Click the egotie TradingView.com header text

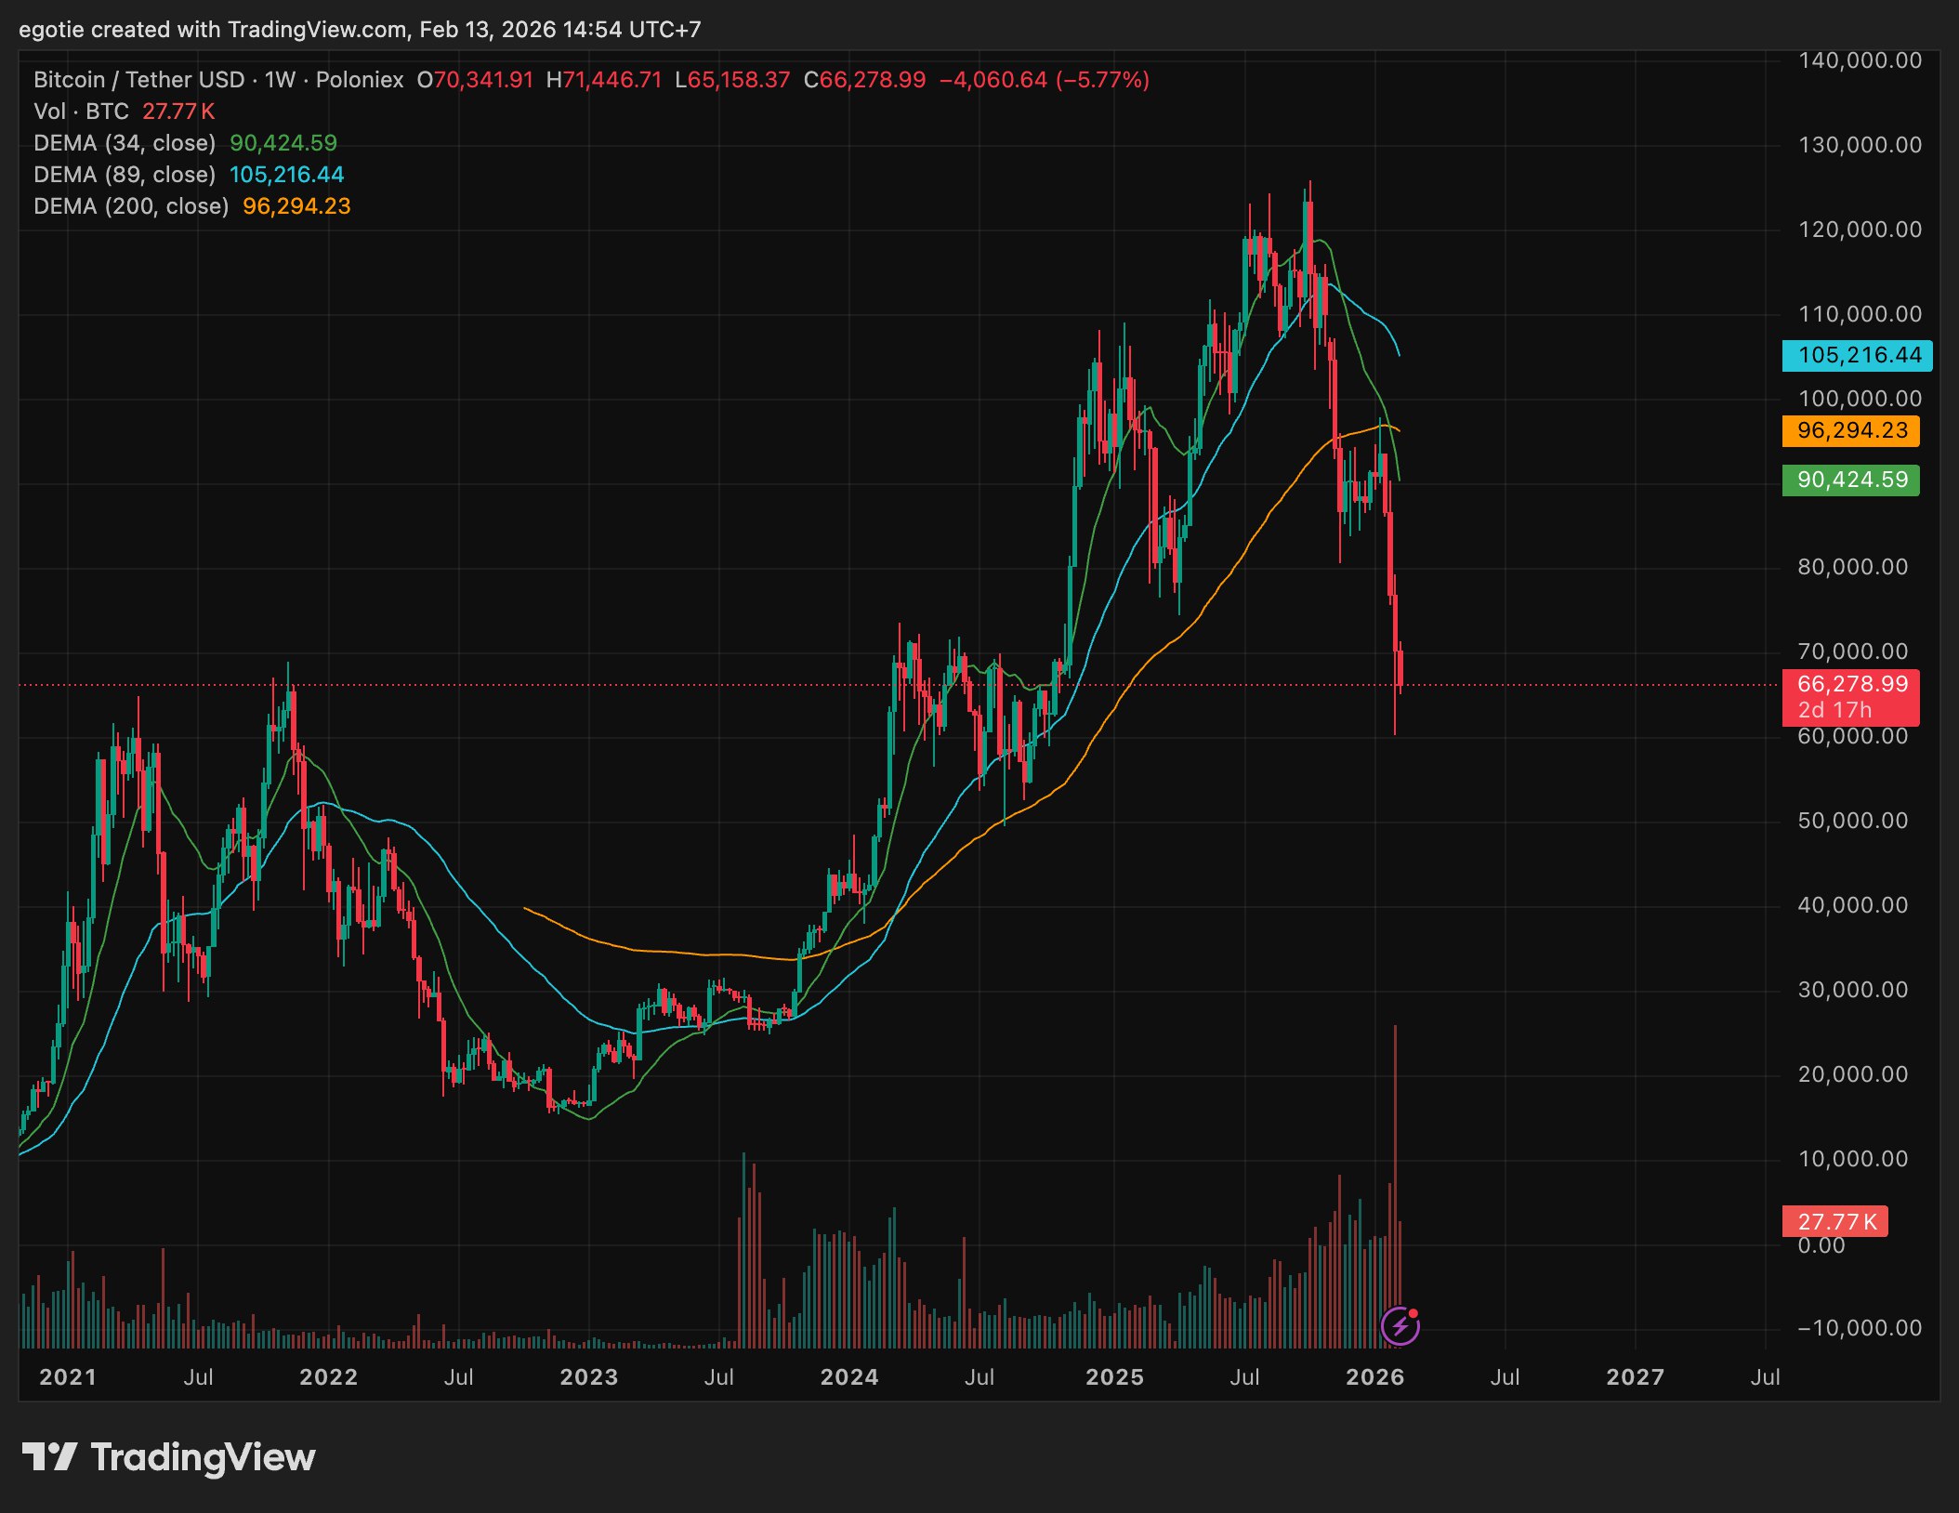pyautogui.click(x=360, y=30)
